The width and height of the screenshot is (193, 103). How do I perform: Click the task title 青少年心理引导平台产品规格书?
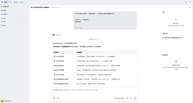coord(40,7)
